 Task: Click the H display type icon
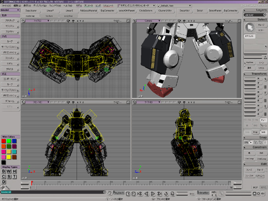(x=14, y=171)
